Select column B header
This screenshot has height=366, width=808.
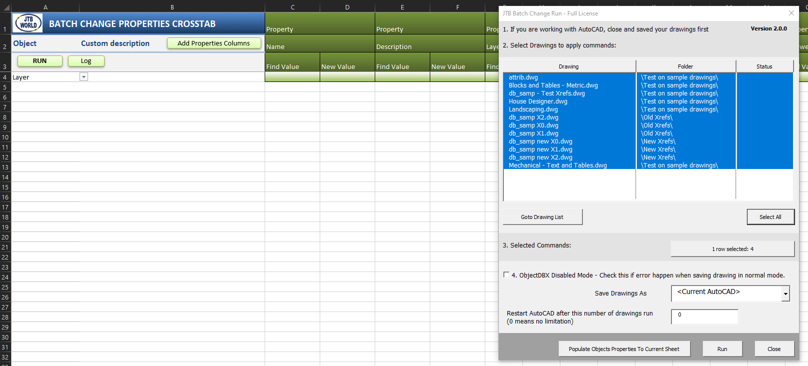click(x=172, y=7)
